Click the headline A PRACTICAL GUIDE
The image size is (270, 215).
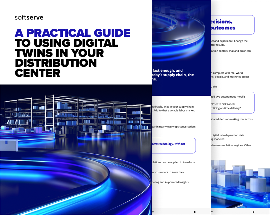tap(72, 32)
